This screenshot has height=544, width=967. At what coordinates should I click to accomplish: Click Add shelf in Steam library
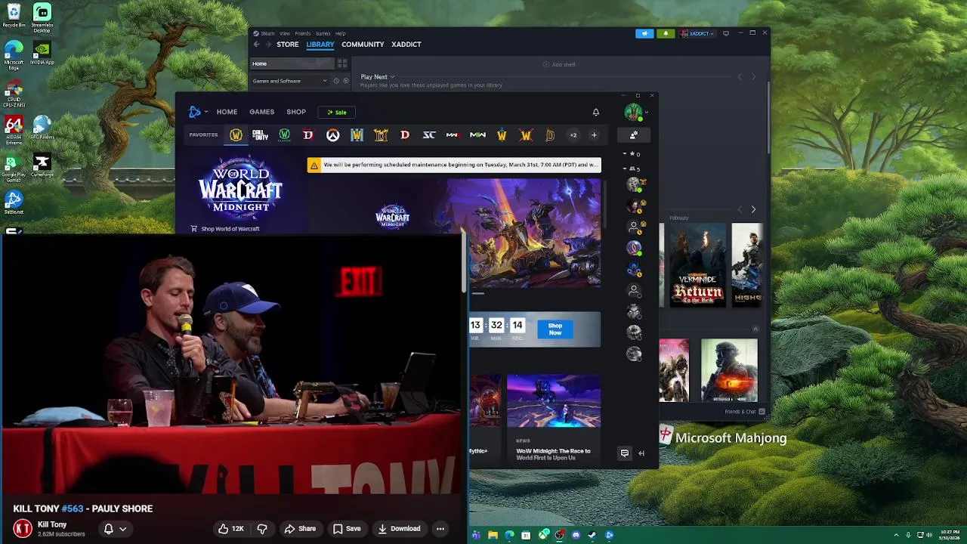coord(559,65)
